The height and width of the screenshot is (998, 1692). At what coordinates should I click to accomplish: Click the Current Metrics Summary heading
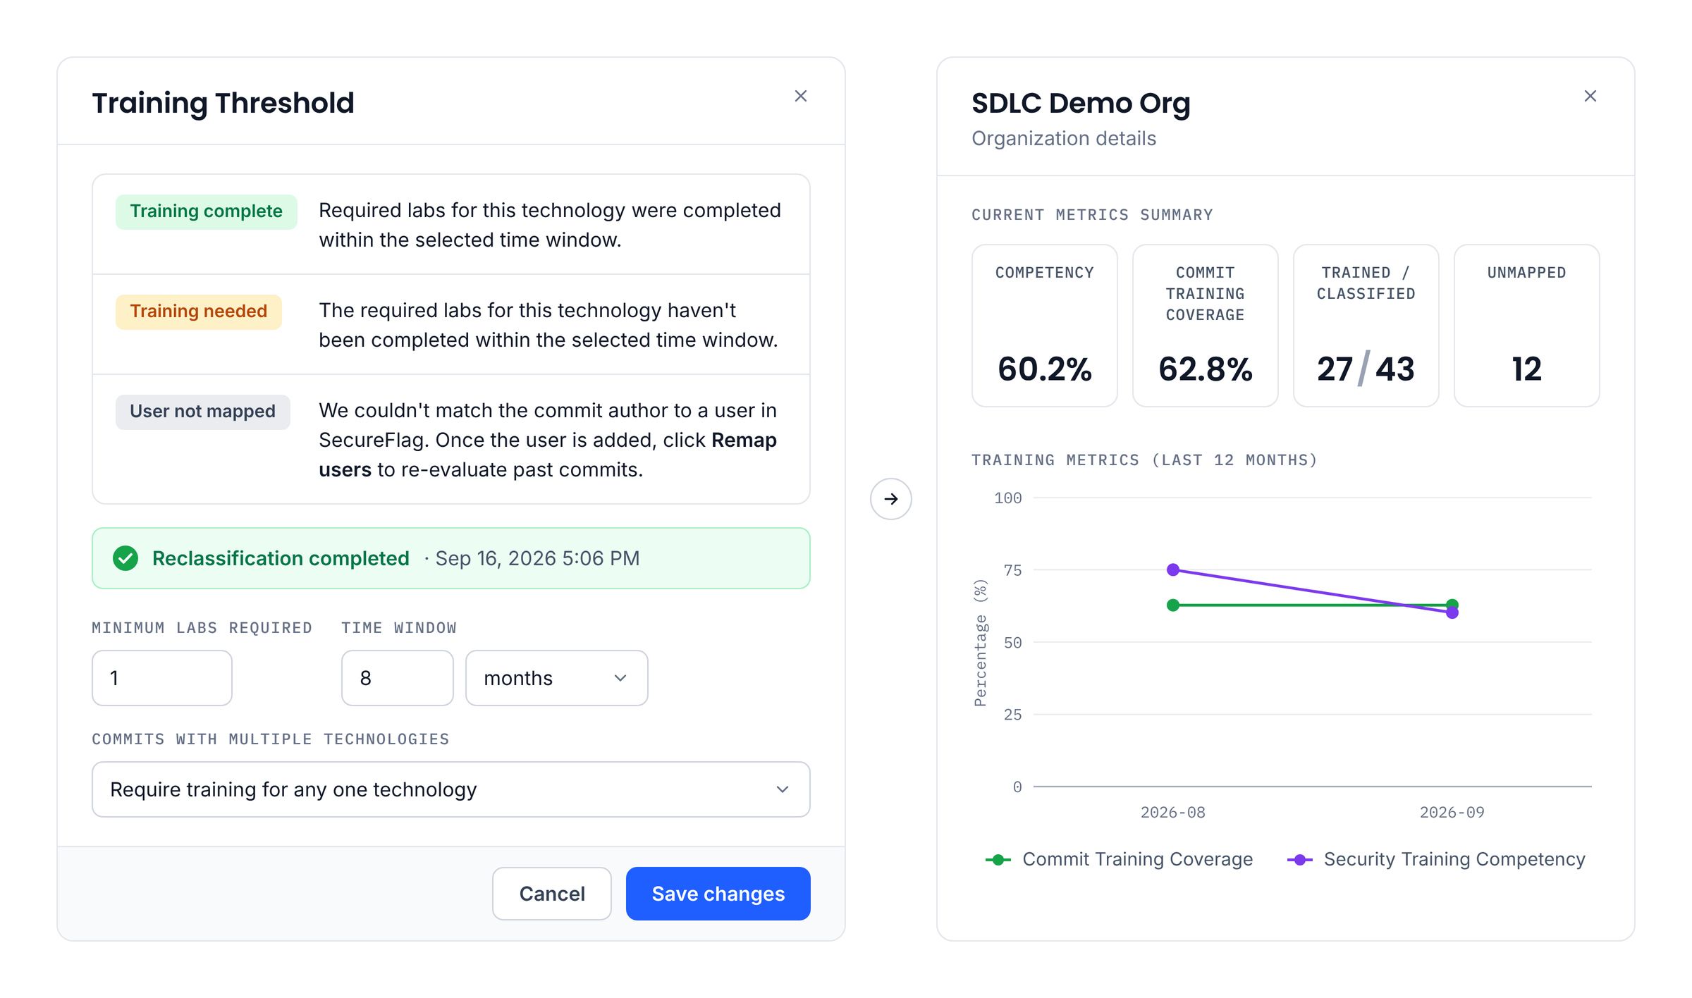1092,215
